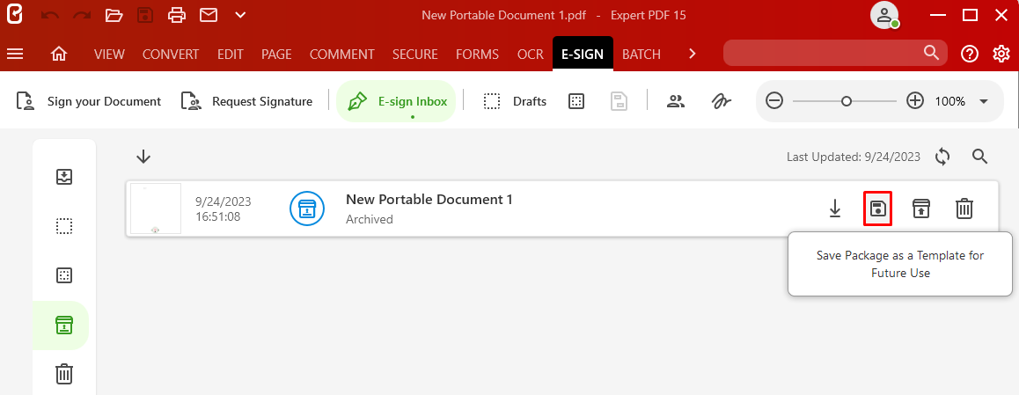Open Help with the question mark icon
This screenshot has height=395, width=1019.
[x=970, y=54]
